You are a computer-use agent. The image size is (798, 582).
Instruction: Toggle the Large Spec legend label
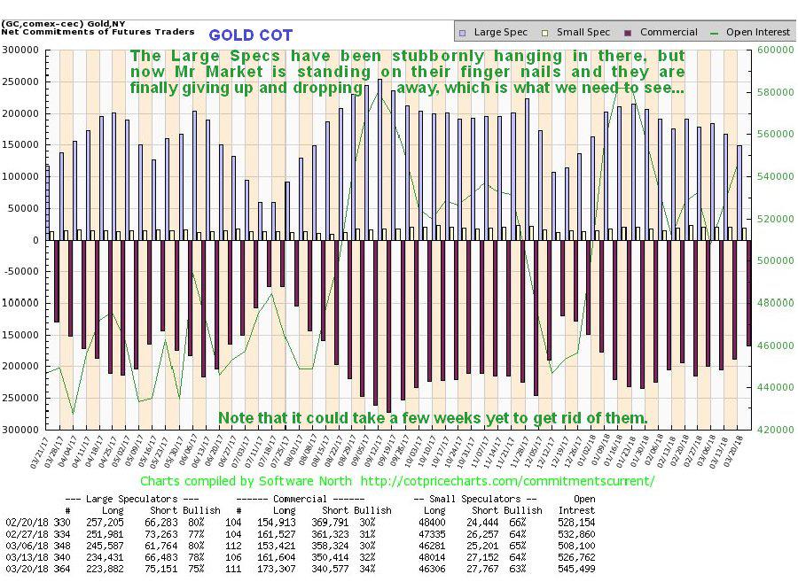(x=502, y=32)
